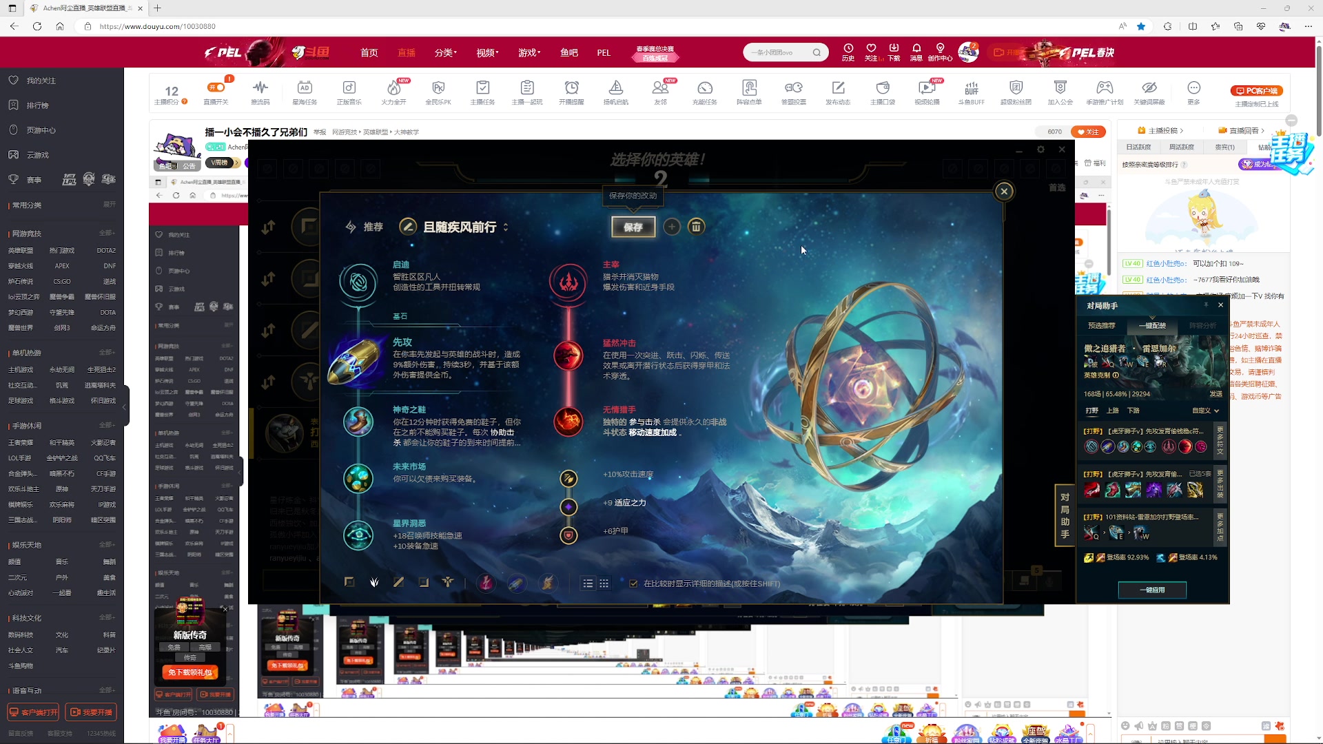Image resolution: width=1323 pixels, height=744 pixels.
Task: Expand 更多出装 in assistant panel
Action: [1220, 483]
